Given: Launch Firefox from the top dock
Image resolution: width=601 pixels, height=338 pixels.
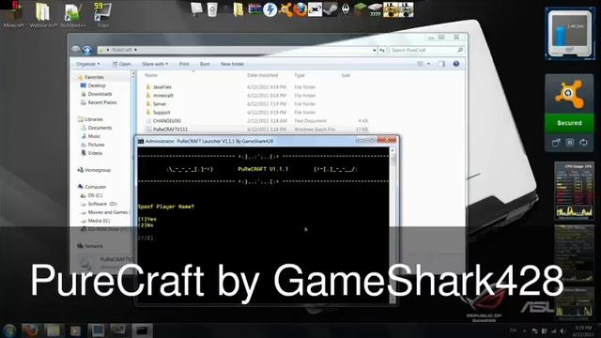Looking at the screenshot, I should [300, 9].
